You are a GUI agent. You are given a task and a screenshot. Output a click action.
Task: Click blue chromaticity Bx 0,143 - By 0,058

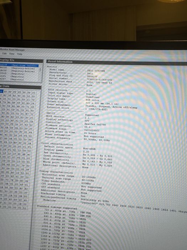97,162
